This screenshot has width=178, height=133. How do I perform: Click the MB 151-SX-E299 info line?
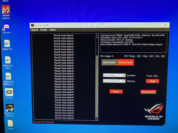pyautogui.click(x=117, y=40)
